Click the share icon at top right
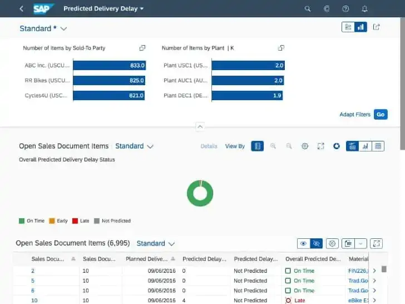The height and width of the screenshot is (304, 405). click(376, 27)
